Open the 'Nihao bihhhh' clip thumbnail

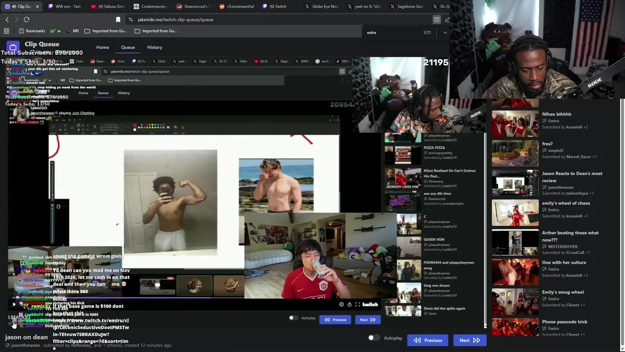click(515, 123)
